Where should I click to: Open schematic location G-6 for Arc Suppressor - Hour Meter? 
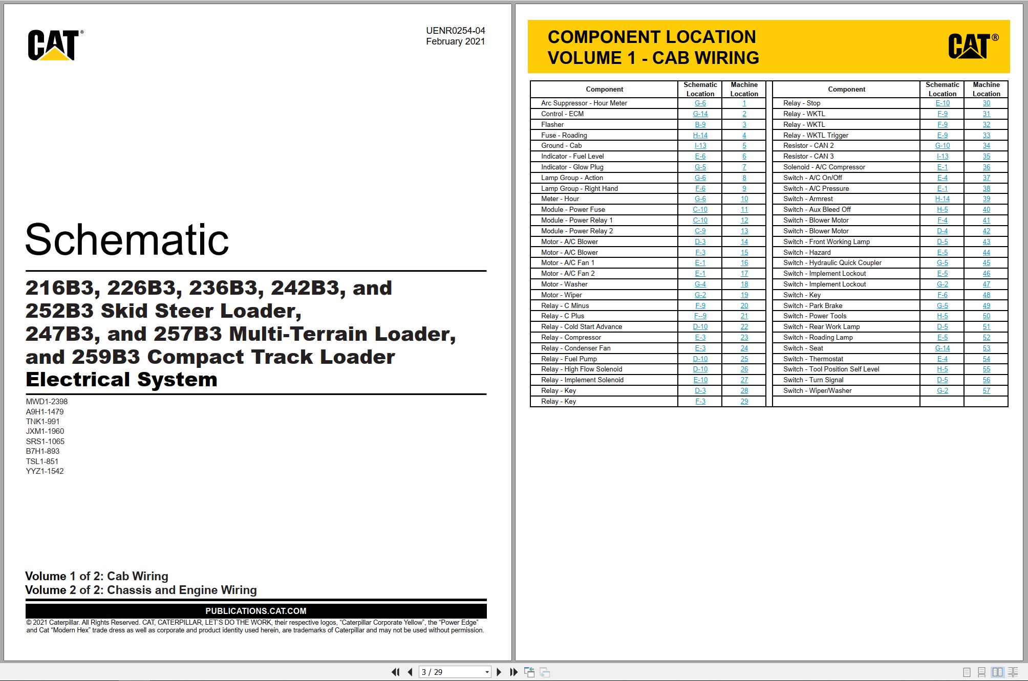700,103
